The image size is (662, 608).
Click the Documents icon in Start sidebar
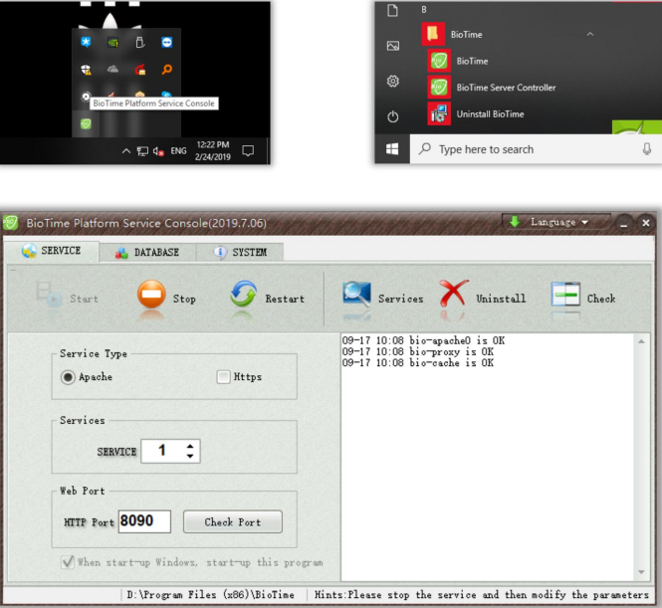[x=392, y=10]
